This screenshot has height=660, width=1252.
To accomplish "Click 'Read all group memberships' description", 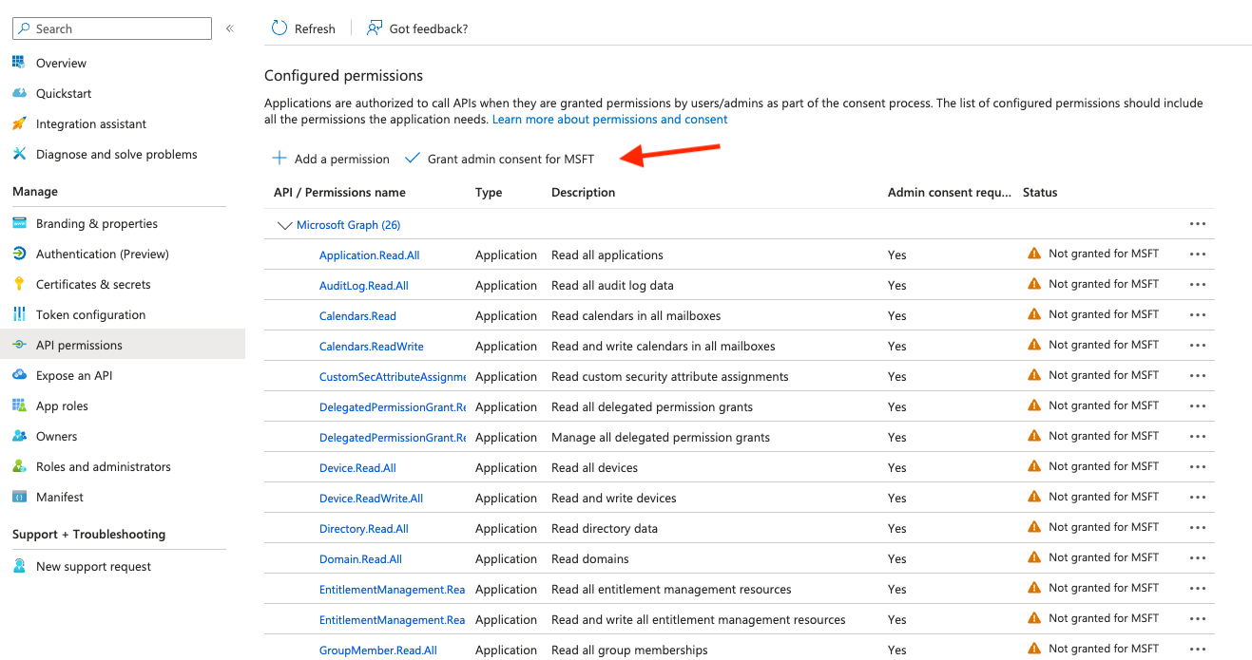I will 629,650.
